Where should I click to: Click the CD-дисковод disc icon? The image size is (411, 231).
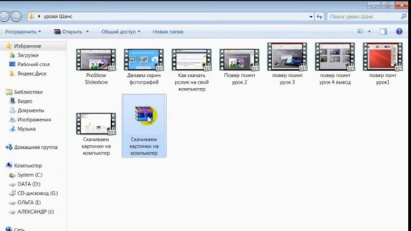12,193
